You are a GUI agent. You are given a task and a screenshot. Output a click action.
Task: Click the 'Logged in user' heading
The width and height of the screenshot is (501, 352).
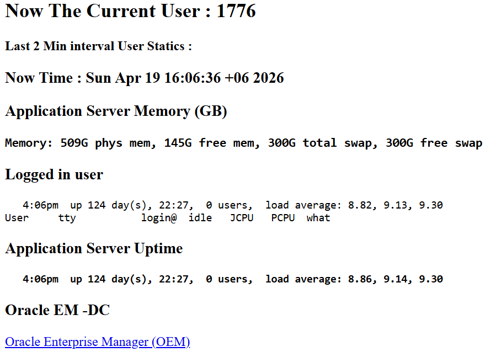click(54, 174)
